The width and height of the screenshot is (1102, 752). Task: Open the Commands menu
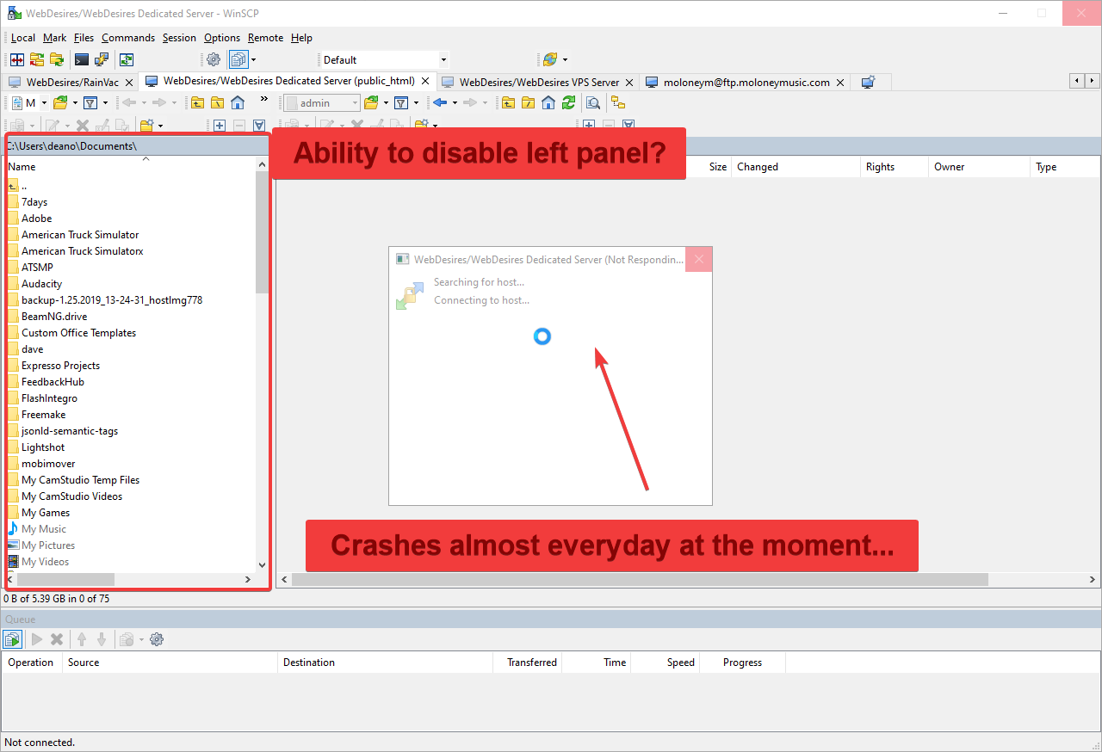pyautogui.click(x=128, y=38)
